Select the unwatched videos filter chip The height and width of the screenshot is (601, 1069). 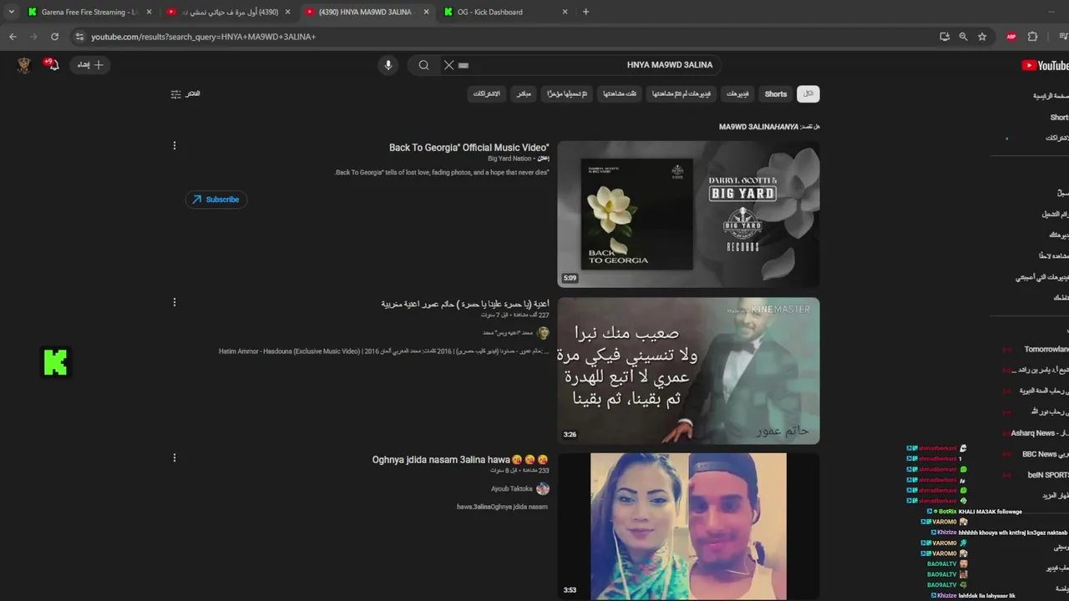(x=681, y=93)
